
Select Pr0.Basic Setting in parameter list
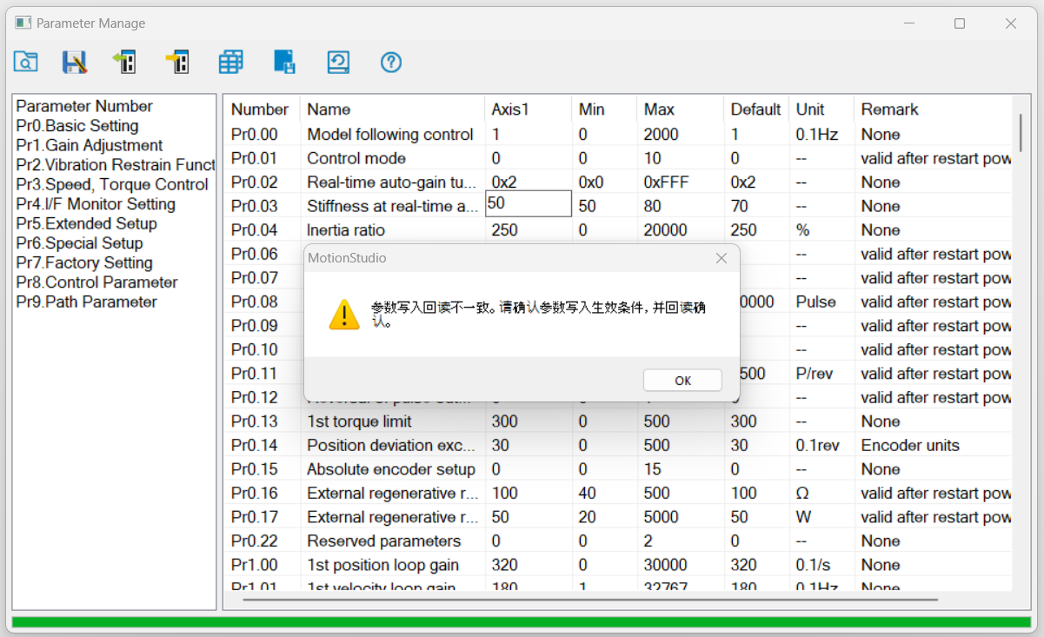[x=77, y=126]
